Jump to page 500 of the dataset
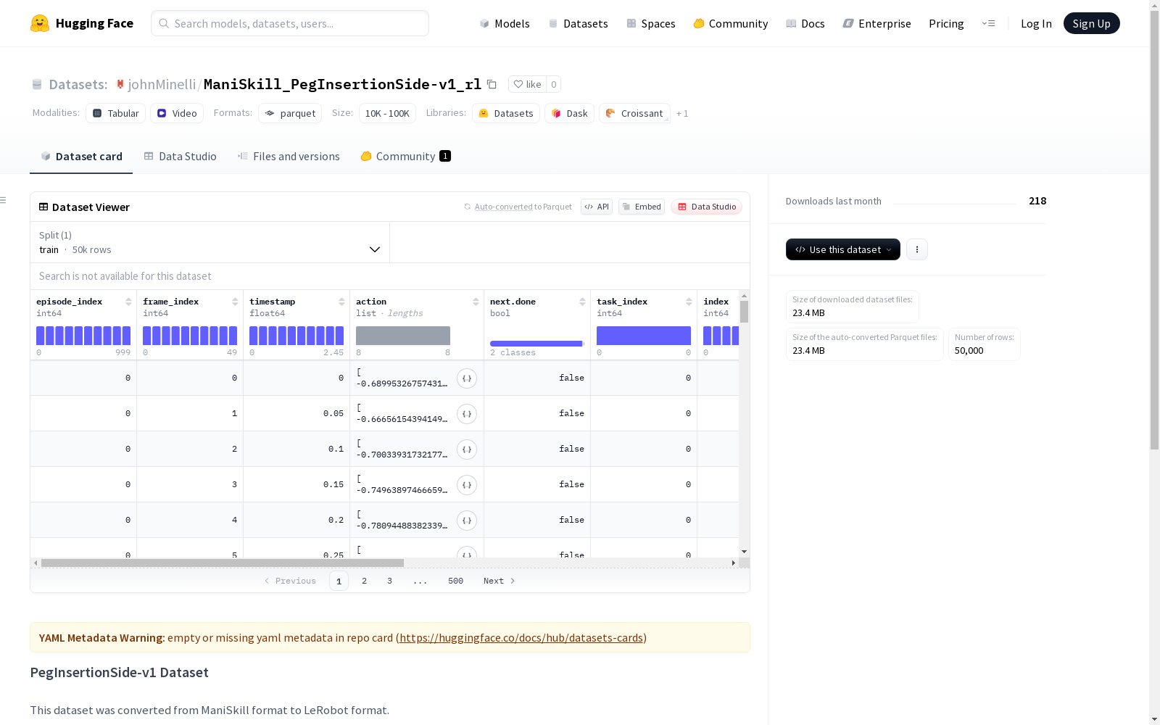 tap(455, 581)
